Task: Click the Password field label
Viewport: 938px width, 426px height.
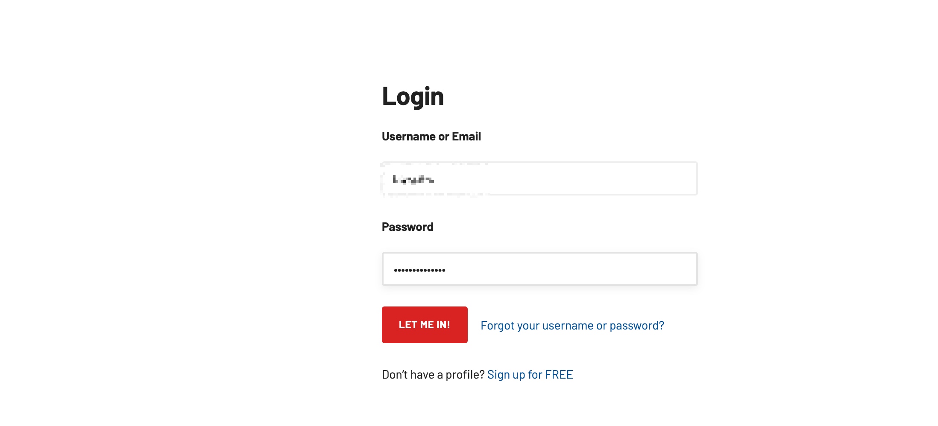Action: pyautogui.click(x=407, y=227)
